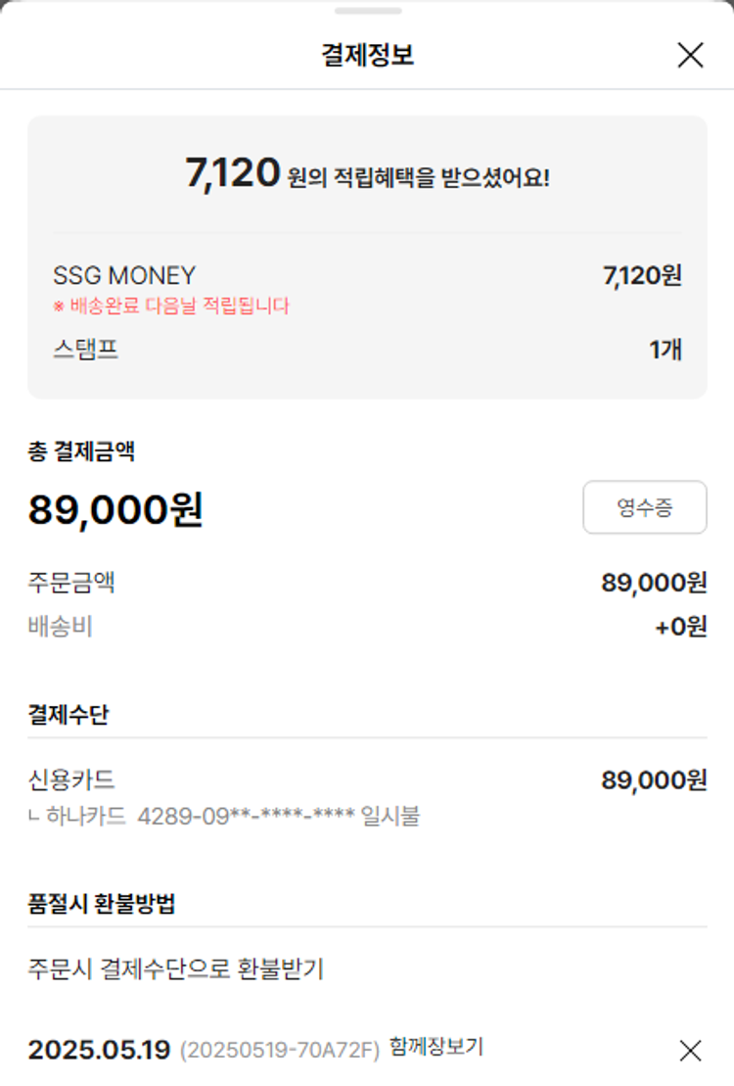Tap the 함께장보기 label

(436, 1047)
